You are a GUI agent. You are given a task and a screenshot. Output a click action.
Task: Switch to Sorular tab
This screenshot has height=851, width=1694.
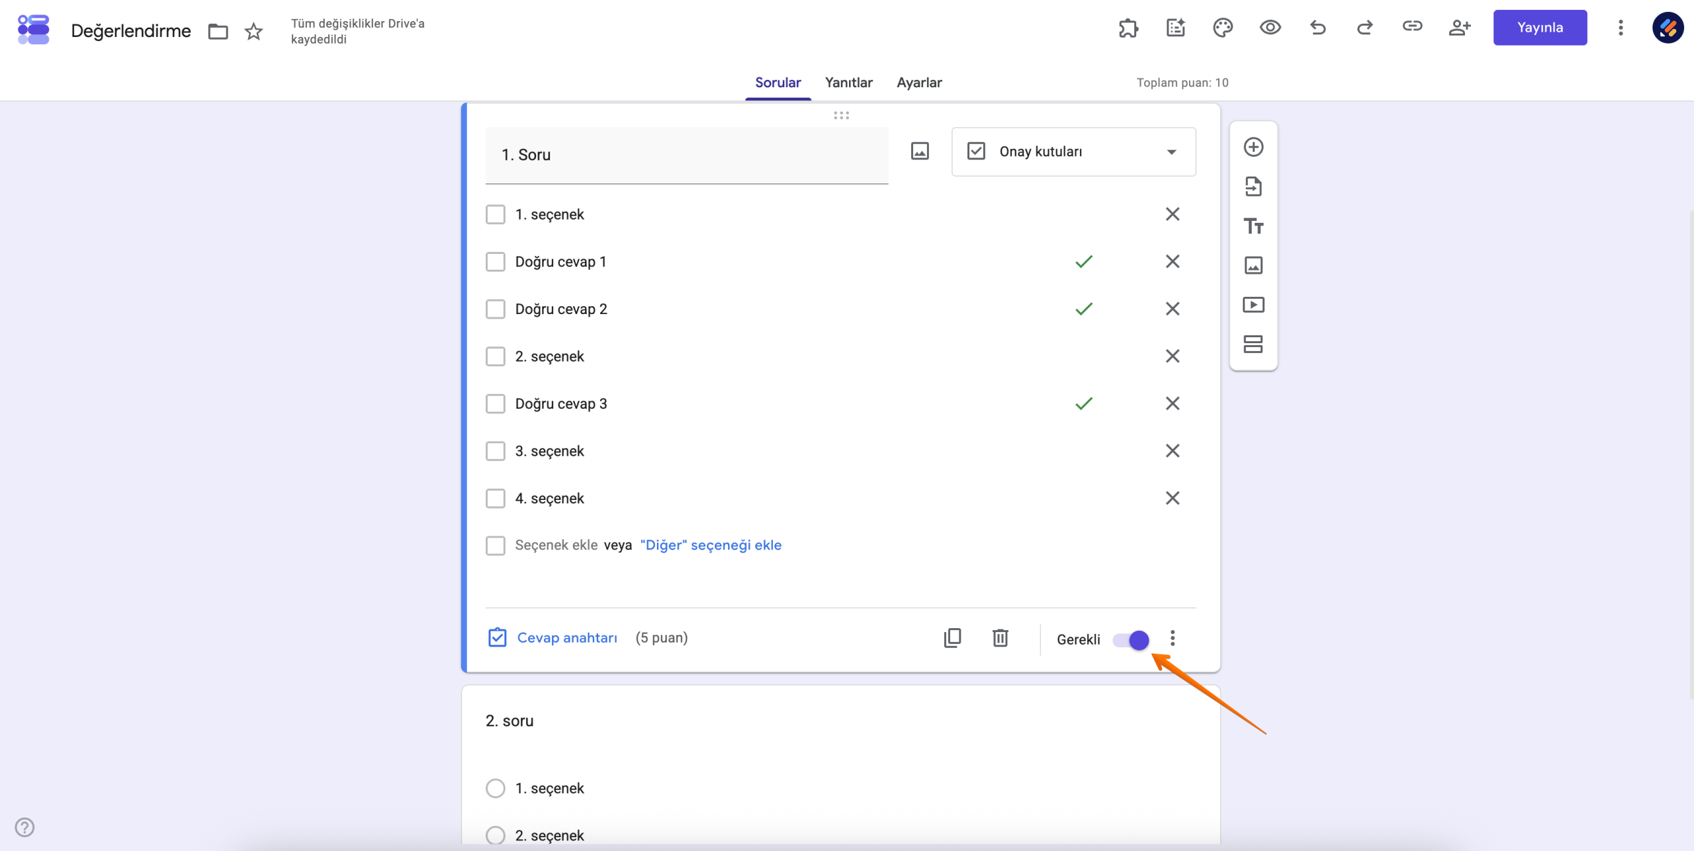pos(778,83)
